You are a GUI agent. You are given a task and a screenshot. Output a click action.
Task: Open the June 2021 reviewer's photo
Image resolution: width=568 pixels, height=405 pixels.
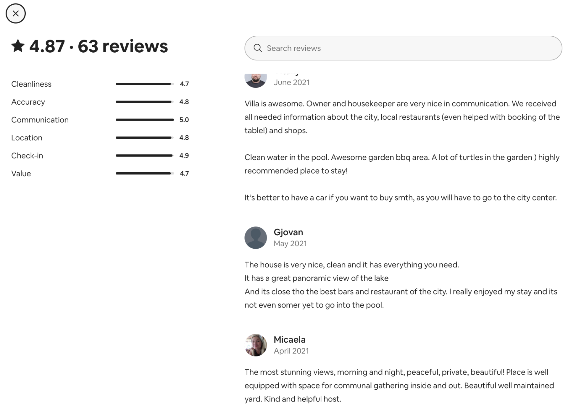point(256,80)
